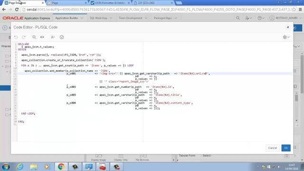Open the Tabular Form Select dropdown

pyautogui.click(x=246, y=155)
